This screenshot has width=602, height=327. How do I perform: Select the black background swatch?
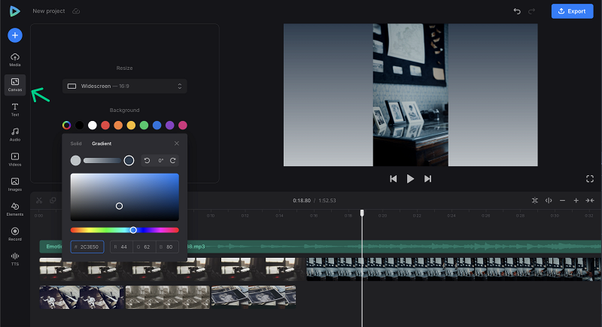point(80,126)
